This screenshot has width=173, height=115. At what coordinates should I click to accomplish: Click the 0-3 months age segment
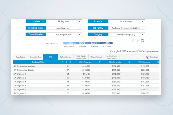tap(69, 43)
